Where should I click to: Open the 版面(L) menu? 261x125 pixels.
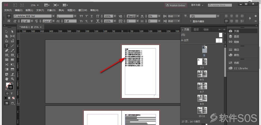point(29,10)
